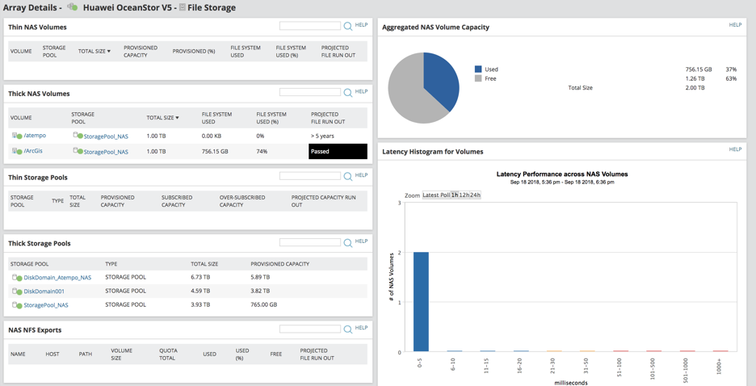
Task: Click the icon beside StoragePool_NAS in Thick Storage Pools
Action: tap(17, 305)
